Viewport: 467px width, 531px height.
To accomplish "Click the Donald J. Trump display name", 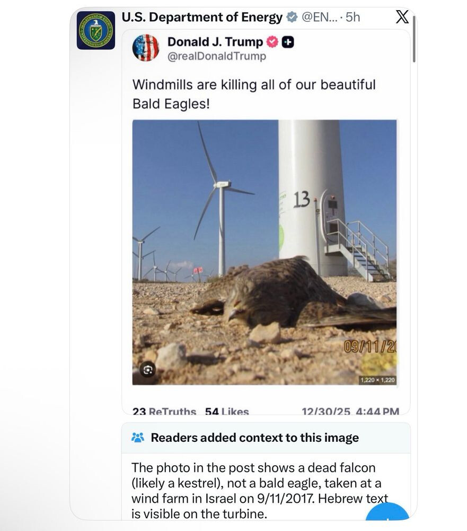I will (215, 42).
